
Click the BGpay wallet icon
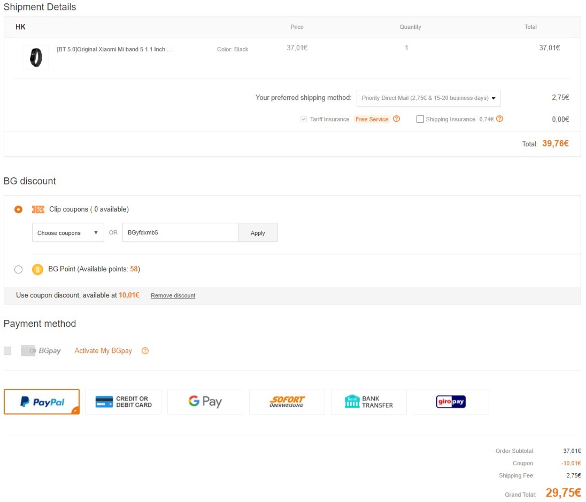pyautogui.click(x=28, y=350)
